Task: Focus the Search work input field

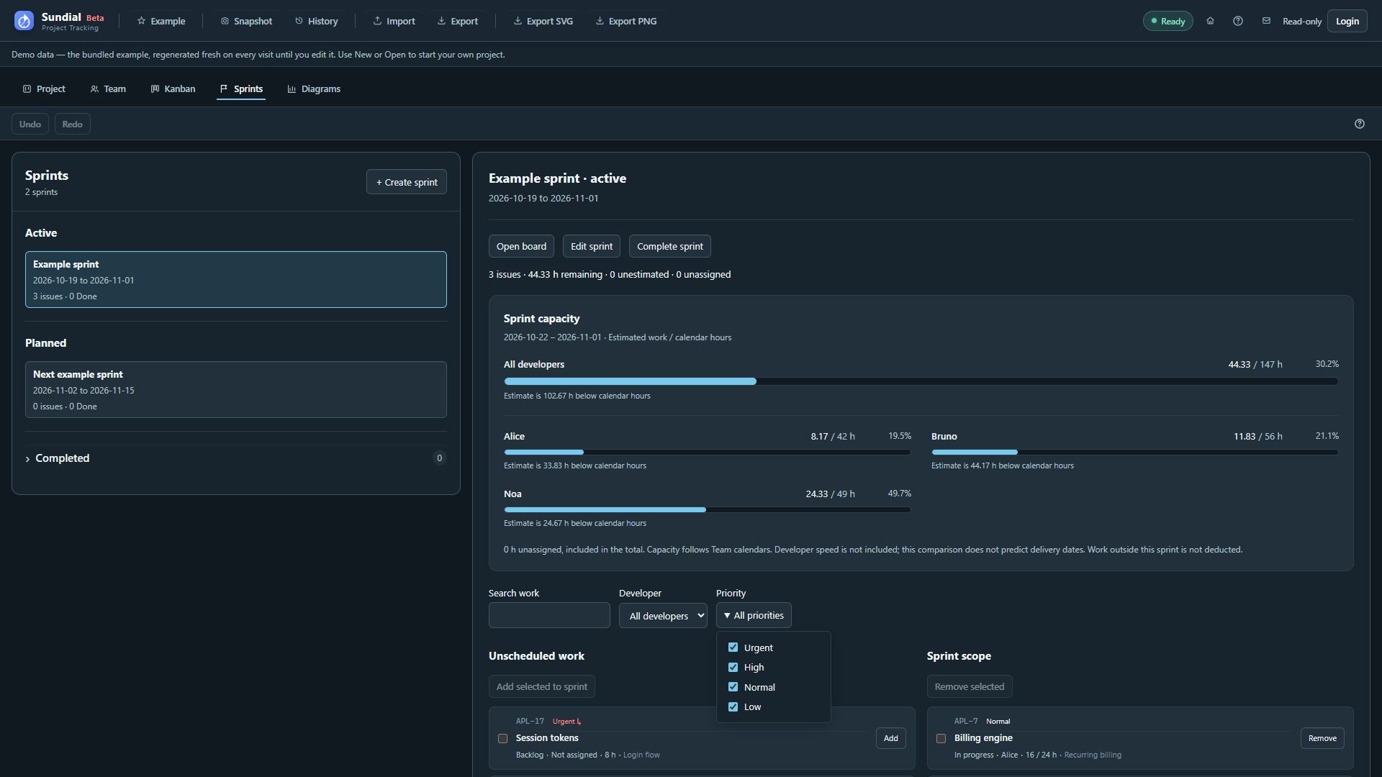Action: (549, 616)
